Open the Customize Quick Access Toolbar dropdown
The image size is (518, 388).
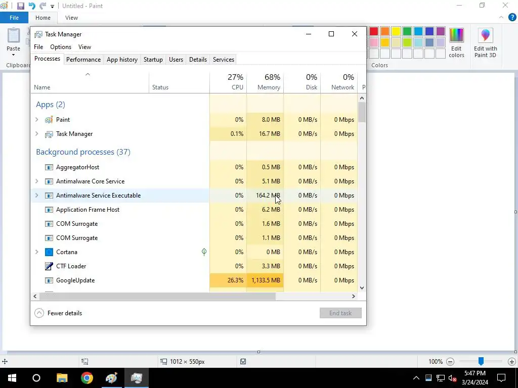point(52,6)
